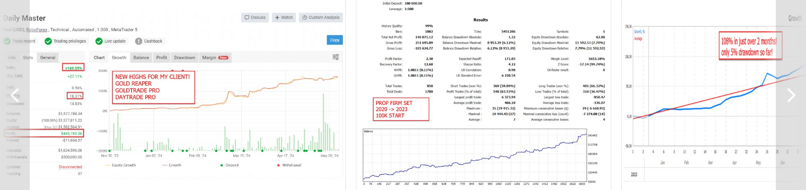Open Custom Analysis

pyautogui.click(x=321, y=18)
